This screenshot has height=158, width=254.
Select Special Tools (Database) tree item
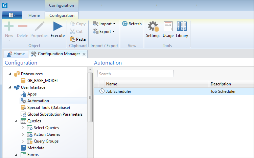pyautogui.click(x=49, y=108)
